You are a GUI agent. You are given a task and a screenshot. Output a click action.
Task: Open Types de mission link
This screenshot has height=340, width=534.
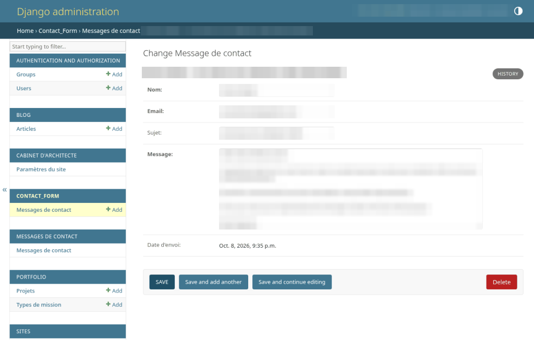pos(39,305)
